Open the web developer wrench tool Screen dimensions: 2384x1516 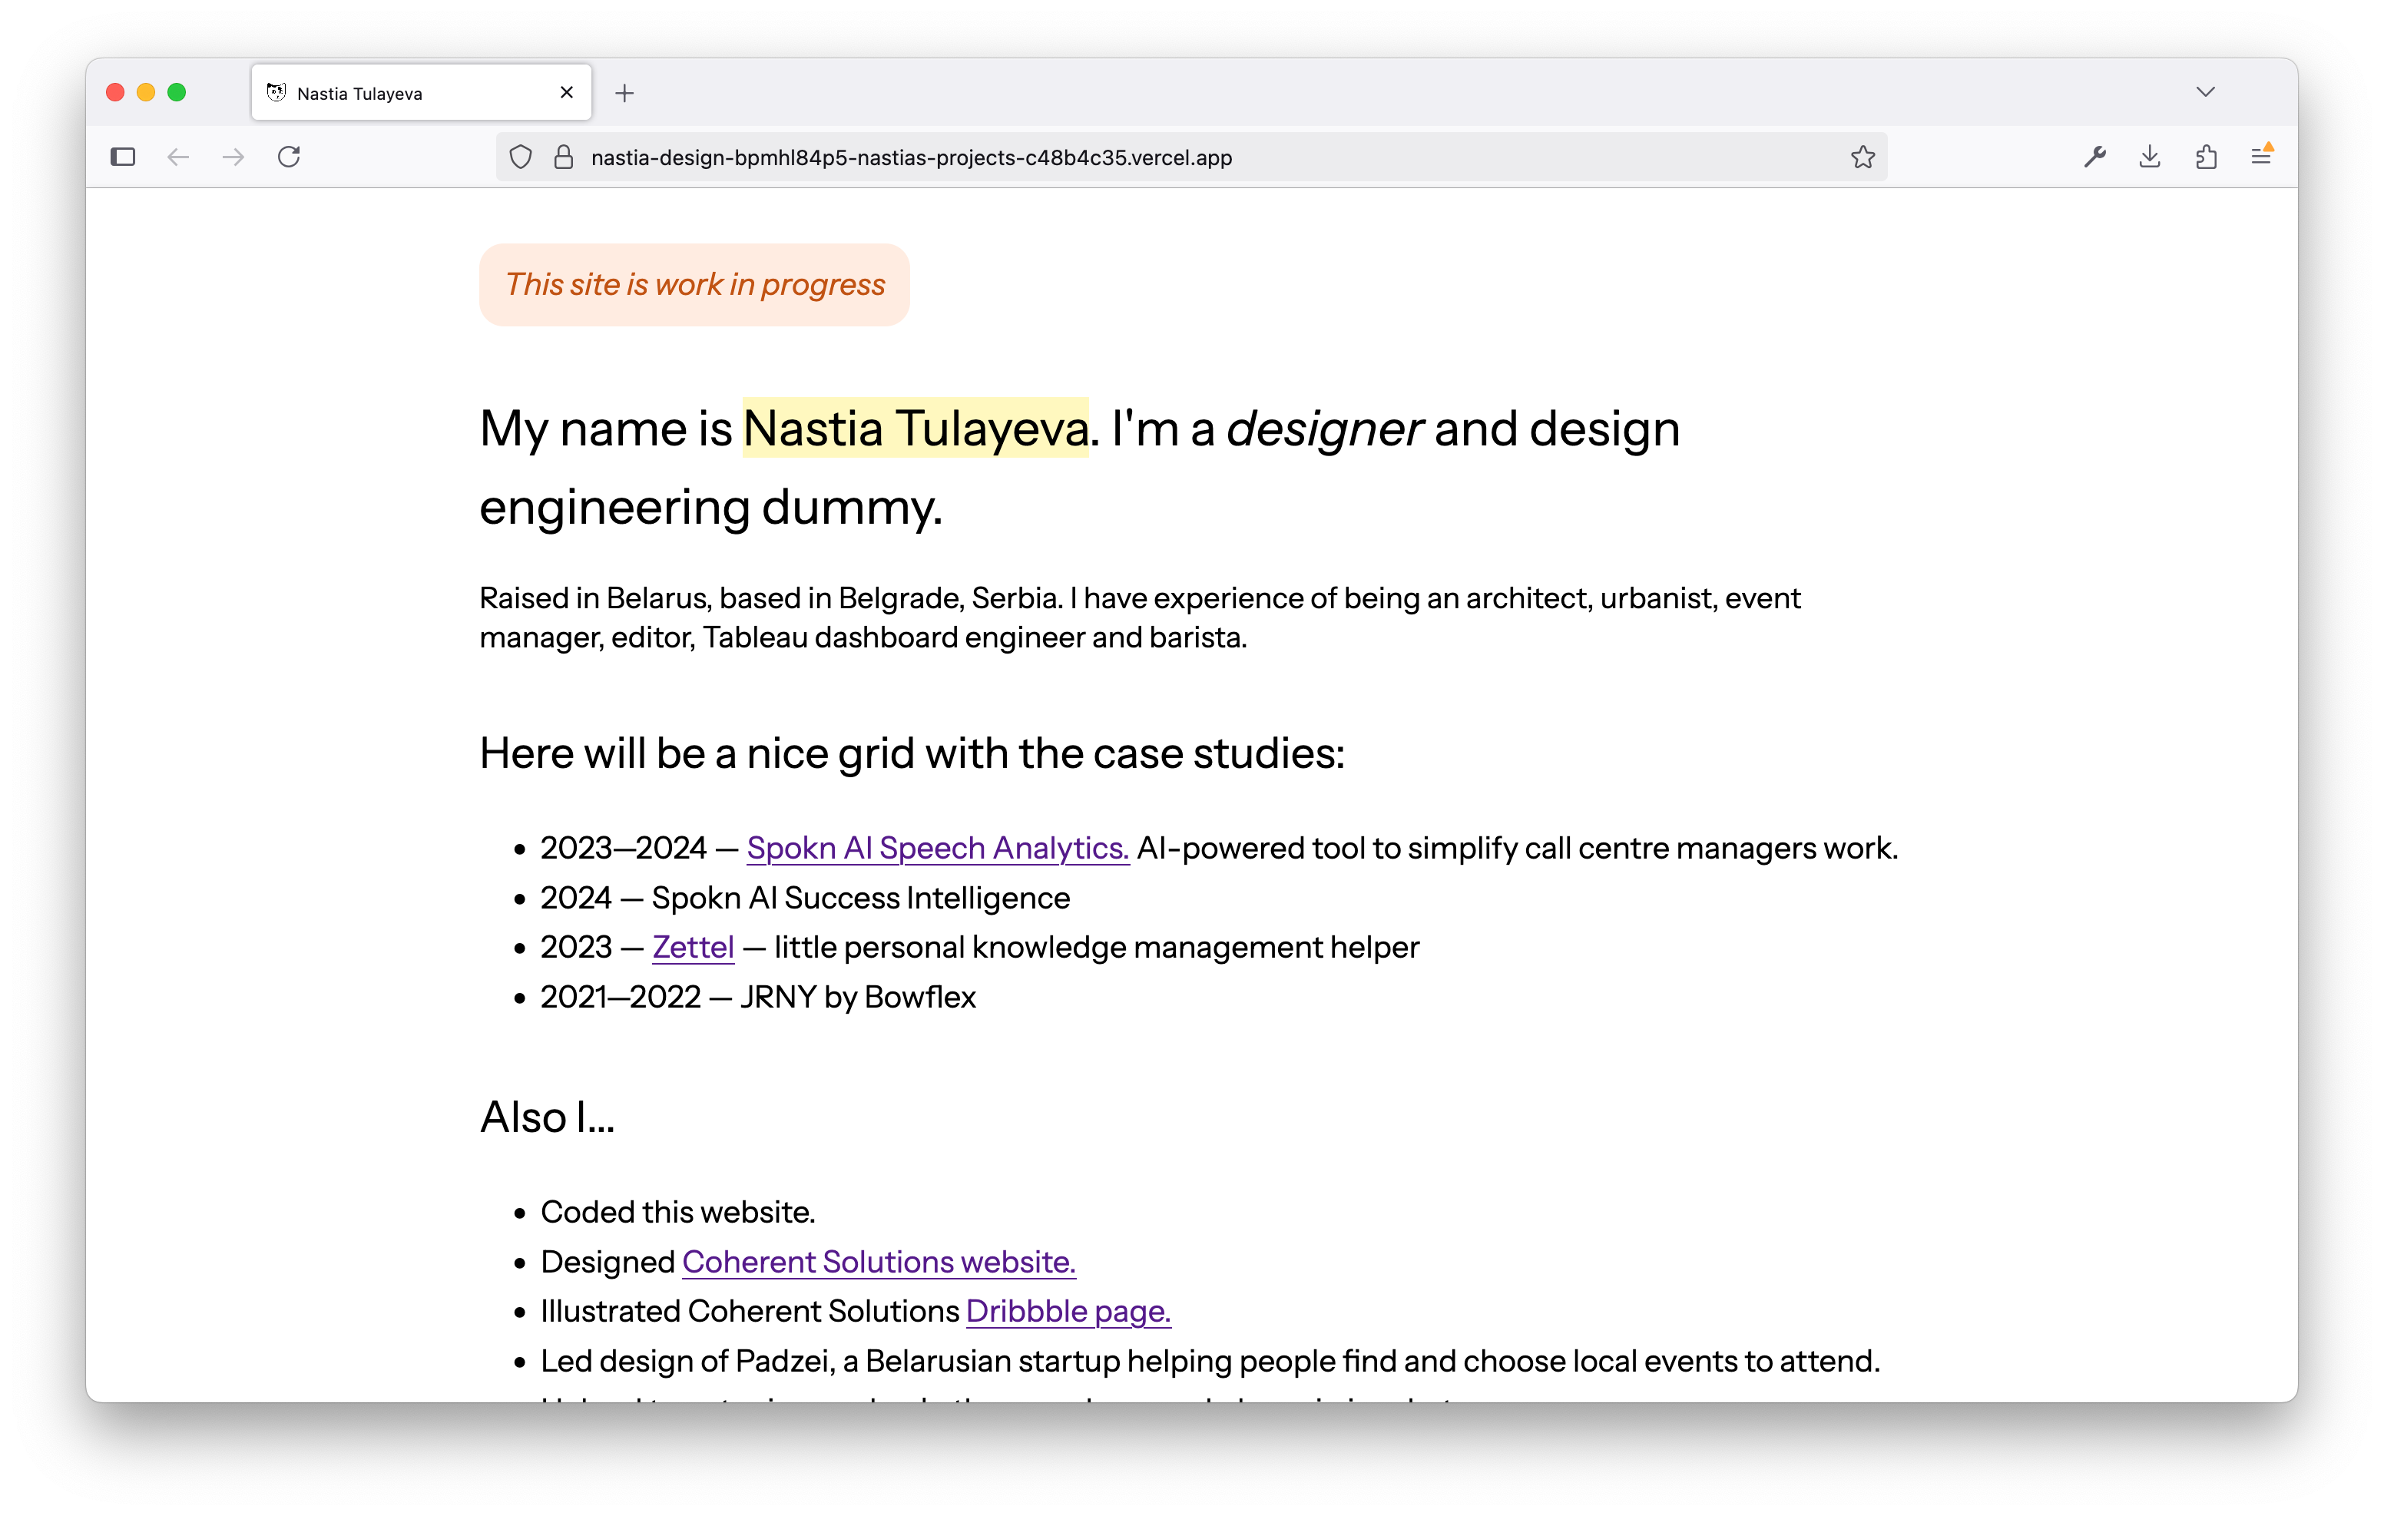point(2096,157)
